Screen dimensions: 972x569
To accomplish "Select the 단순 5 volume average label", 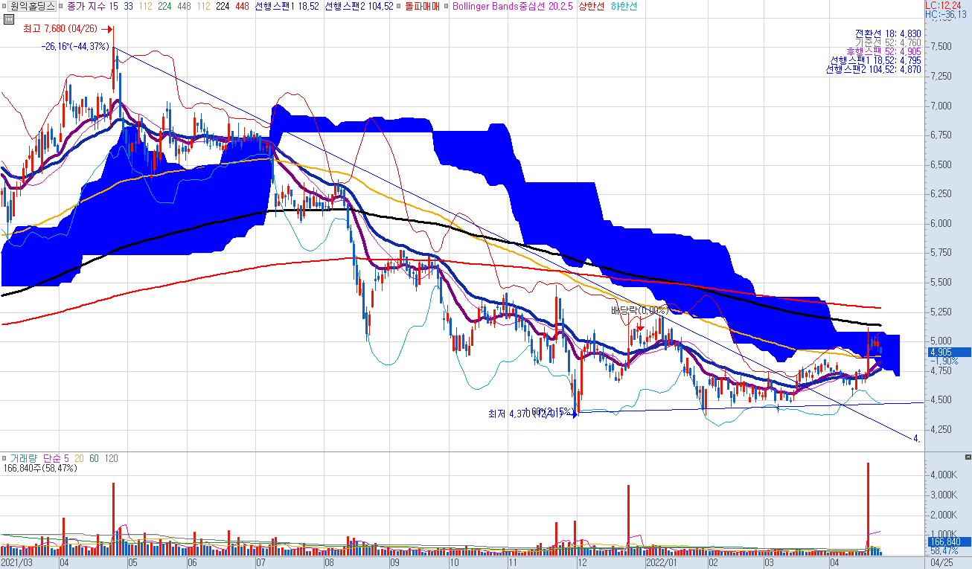I will pos(56,459).
